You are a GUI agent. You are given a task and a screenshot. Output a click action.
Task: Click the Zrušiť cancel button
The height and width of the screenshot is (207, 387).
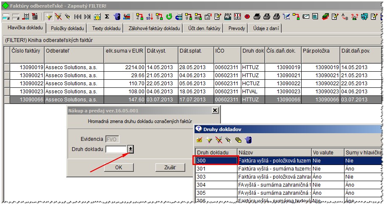170,167
